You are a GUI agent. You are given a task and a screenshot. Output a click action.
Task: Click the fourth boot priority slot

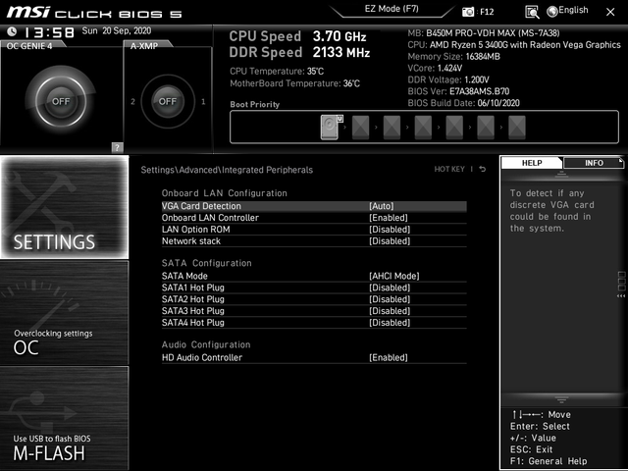coord(423,127)
